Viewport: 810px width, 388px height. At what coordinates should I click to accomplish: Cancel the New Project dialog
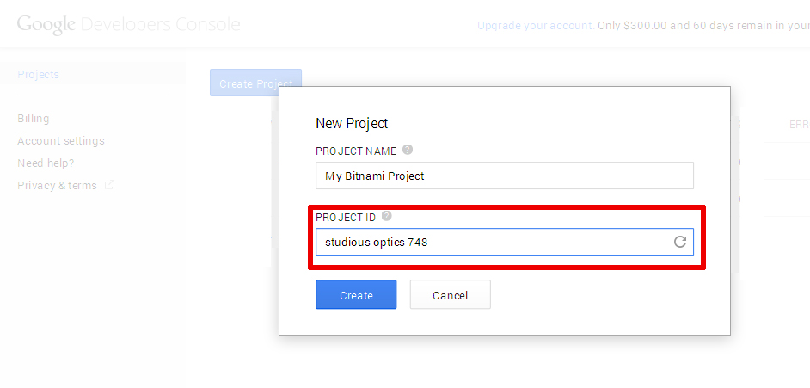click(x=450, y=294)
